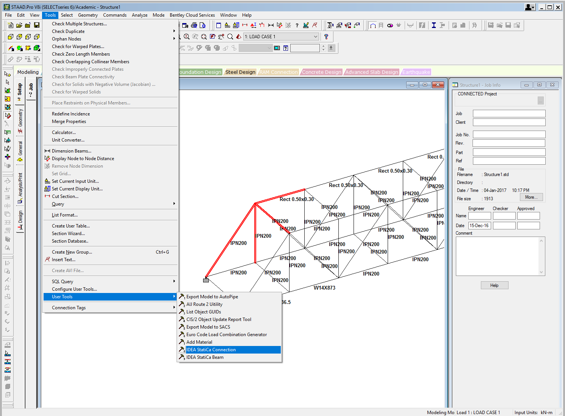Open the load case dropdown
This screenshot has height=416, width=565.
click(x=315, y=37)
